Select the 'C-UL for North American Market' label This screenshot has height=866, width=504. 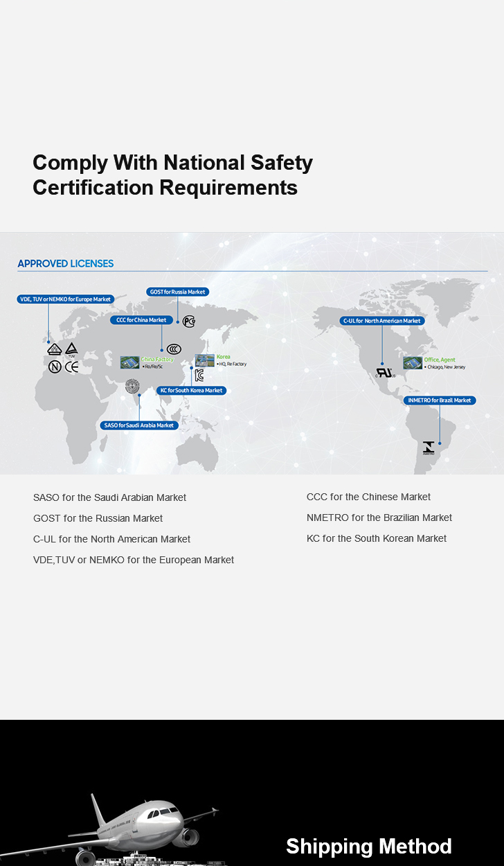(x=382, y=321)
